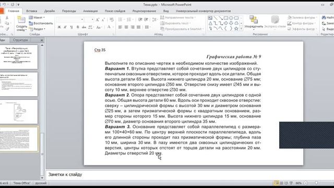Switch to Slide Sorter view icon
This screenshot has height=188, width=334.
pyautogui.click(x=281, y=183)
